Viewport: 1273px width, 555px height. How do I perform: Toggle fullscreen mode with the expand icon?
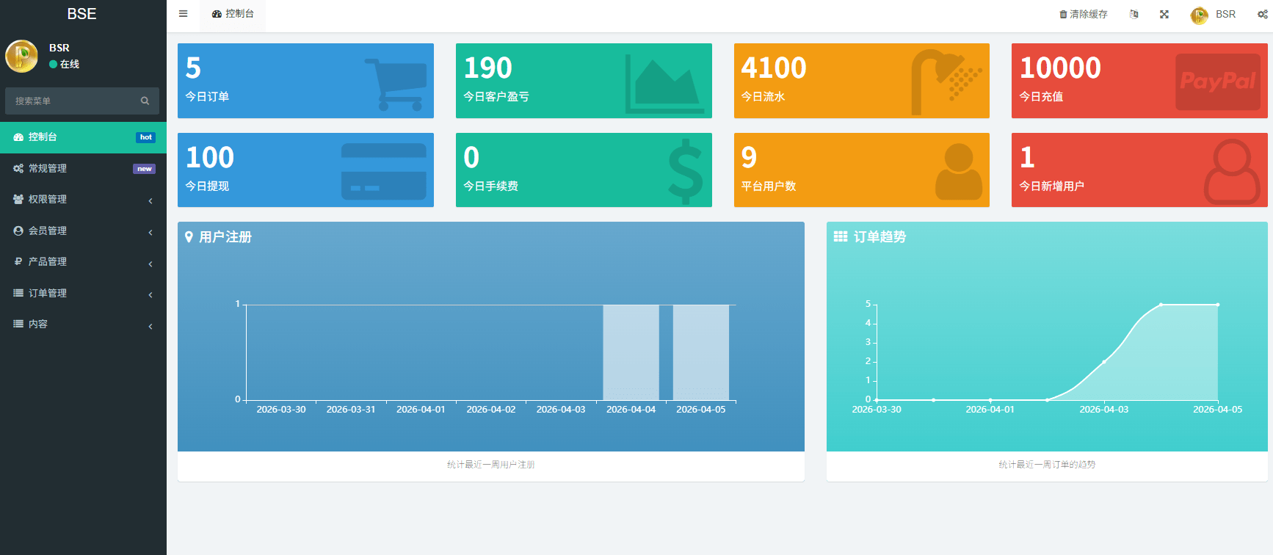click(x=1164, y=14)
